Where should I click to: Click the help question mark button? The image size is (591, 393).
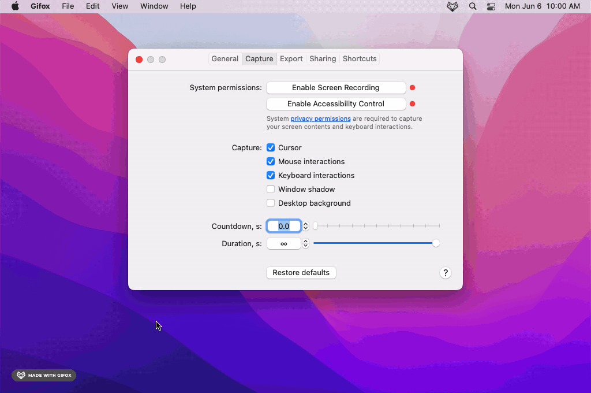[445, 273]
